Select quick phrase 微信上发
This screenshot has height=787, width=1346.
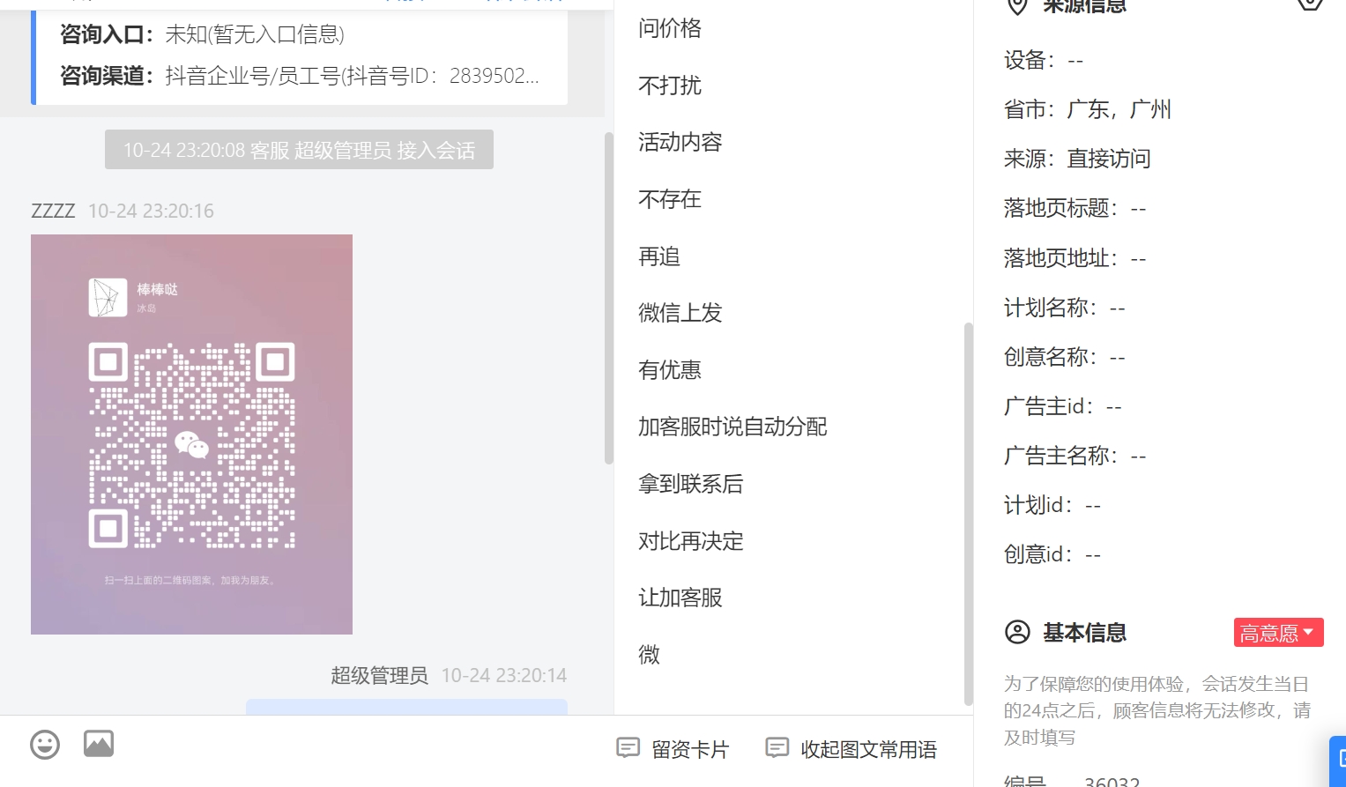[x=680, y=313]
